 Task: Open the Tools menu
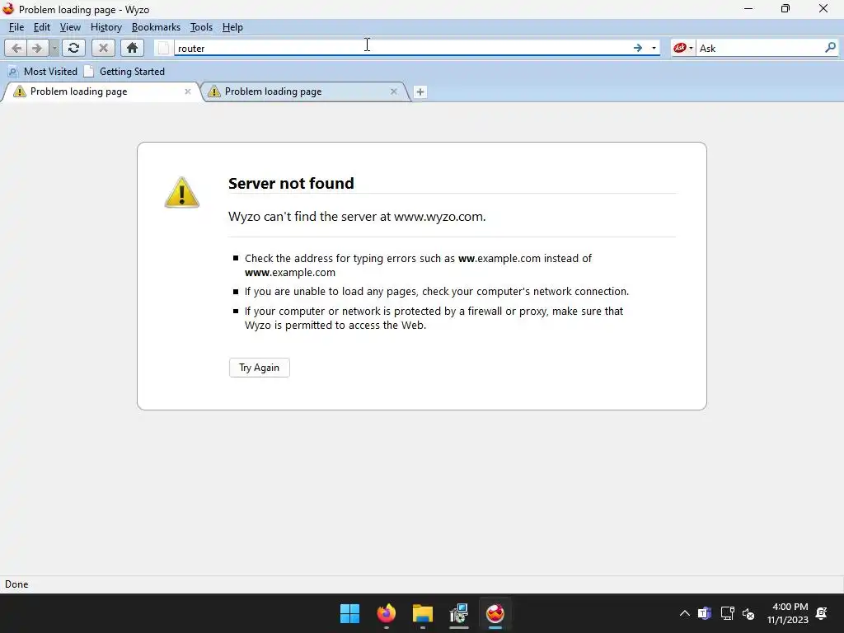click(201, 27)
